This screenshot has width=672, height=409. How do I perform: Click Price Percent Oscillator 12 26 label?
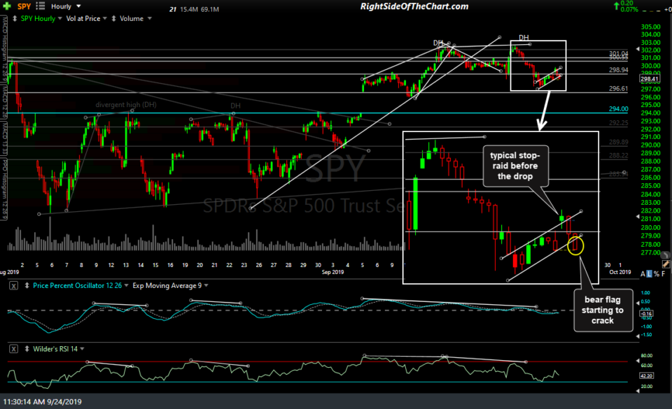[77, 285]
